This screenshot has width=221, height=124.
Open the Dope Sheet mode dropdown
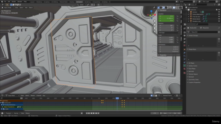[12, 96]
